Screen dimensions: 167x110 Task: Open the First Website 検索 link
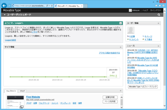point(80,103)
